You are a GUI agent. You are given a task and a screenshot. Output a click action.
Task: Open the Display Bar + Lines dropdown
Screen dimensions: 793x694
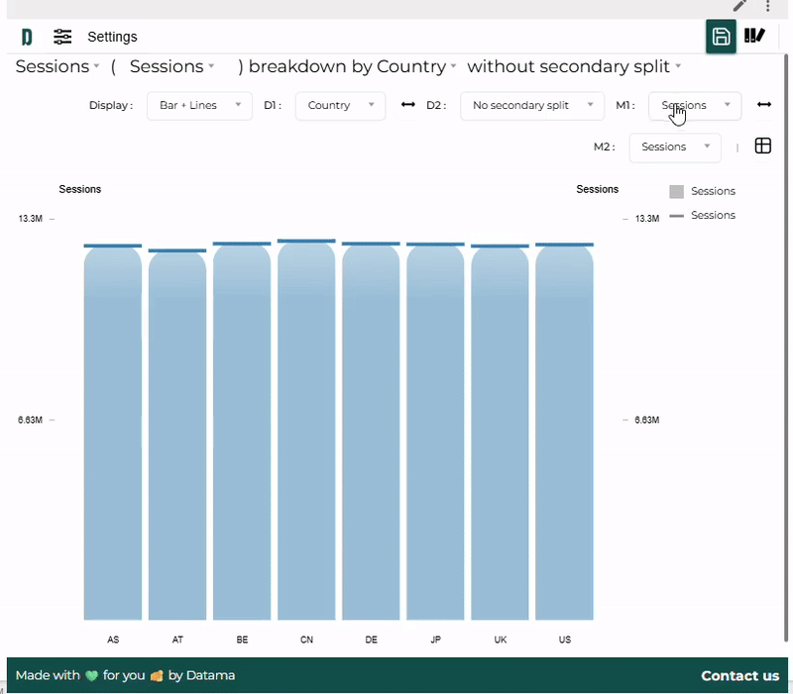pos(199,105)
